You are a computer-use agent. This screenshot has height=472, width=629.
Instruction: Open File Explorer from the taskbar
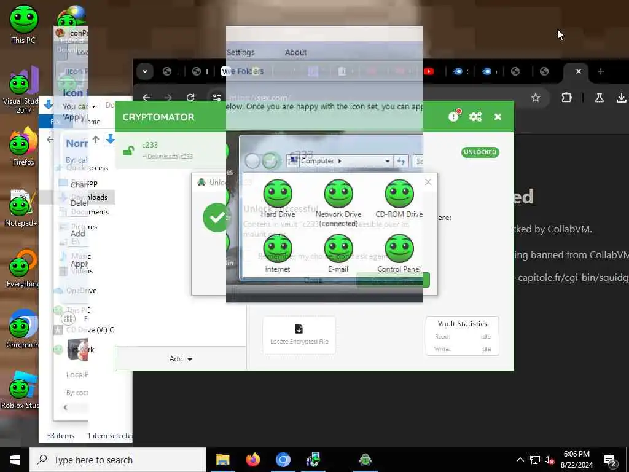(222, 460)
